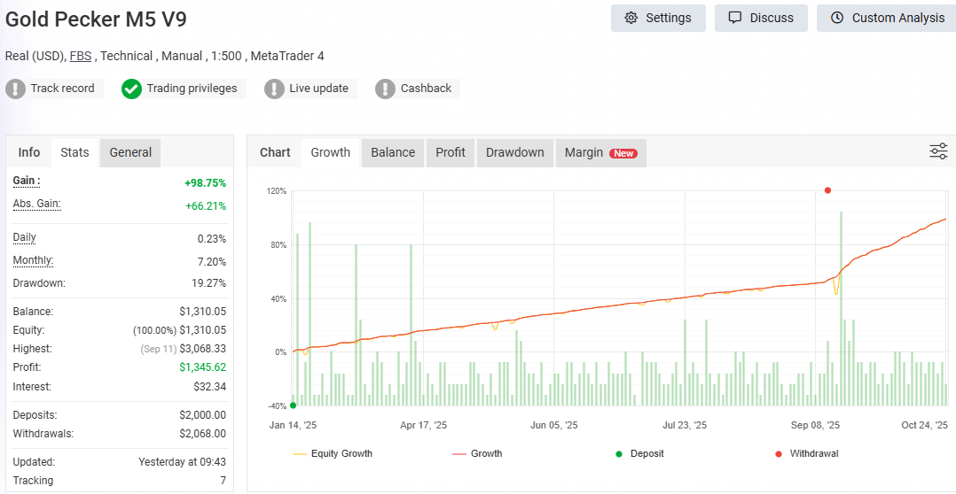This screenshot has width=956, height=494.
Task: Click the Cashback warning icon
Action: [385, 89]
